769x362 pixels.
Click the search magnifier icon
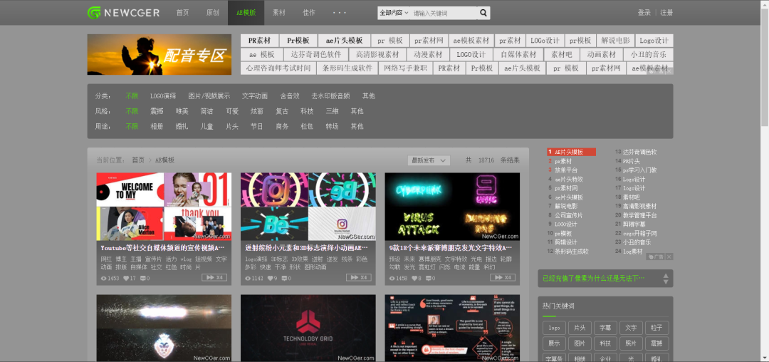pyautogui.click(x=483, y=13)
